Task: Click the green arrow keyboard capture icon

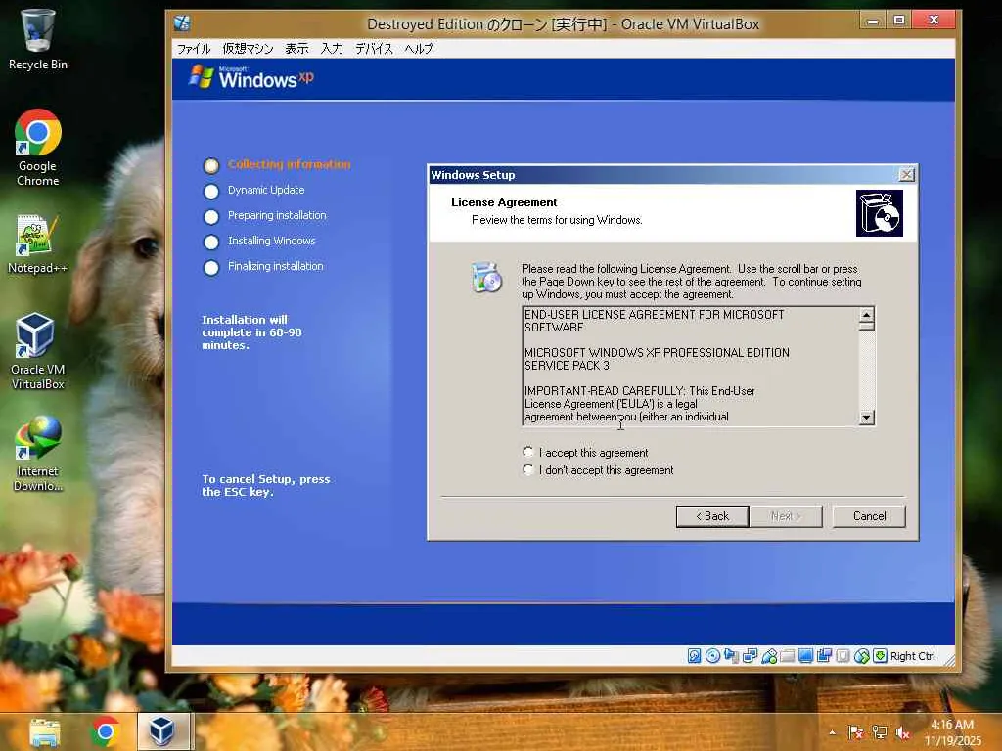Action: (880, 656)
